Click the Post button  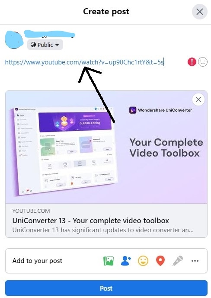[106, 288]
